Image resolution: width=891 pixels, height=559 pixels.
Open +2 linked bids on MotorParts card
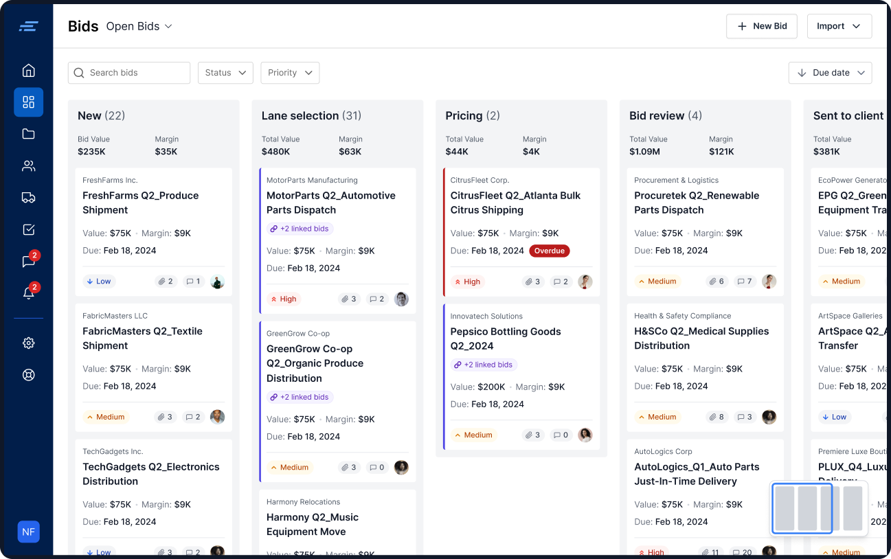pos(300,229)
